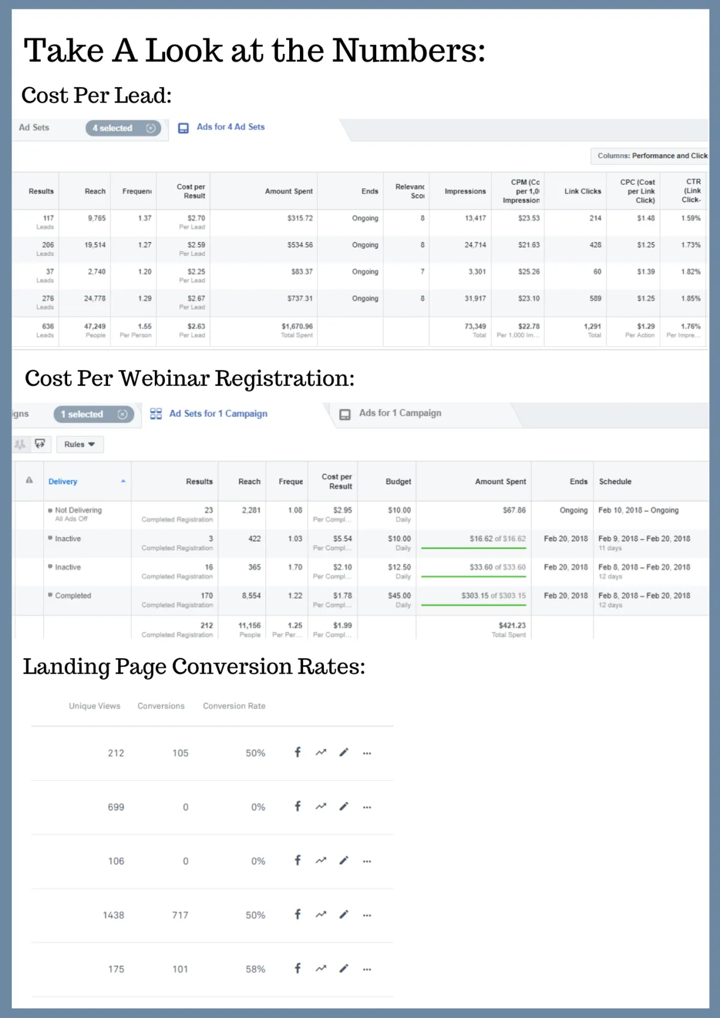Image resolution: width=720 pixels, height=1018 pixels.
Task: Clear the '1 selected' campaign filter
Action: point(122,415)
